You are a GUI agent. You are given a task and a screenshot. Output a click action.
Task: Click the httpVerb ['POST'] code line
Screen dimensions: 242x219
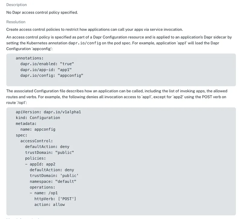[x=55, y=198]
